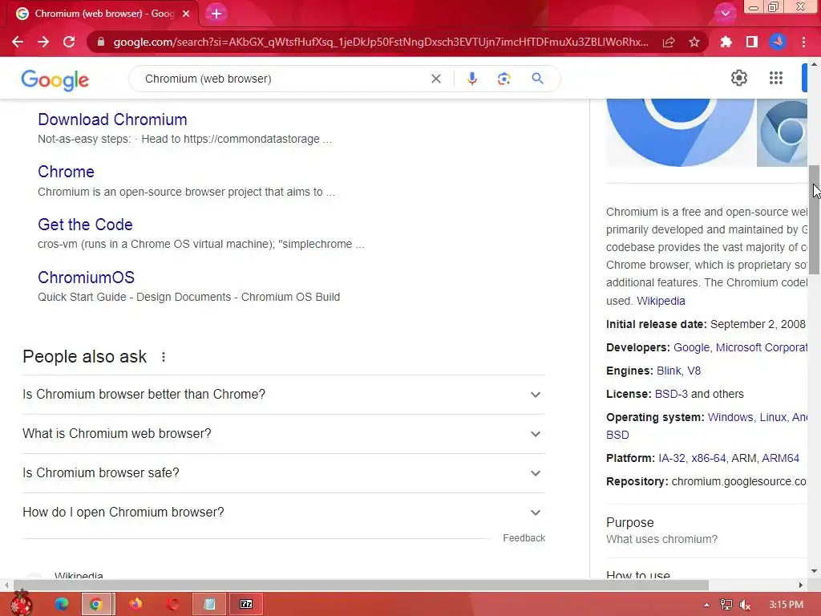821x616 pixels.
Task: Click the muted volume tray icon
Action: pos(745,605)
